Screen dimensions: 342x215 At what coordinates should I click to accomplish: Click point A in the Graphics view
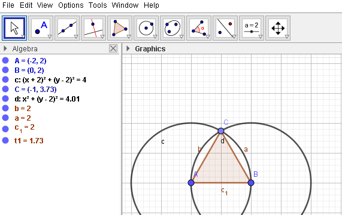tap(191, 183)
